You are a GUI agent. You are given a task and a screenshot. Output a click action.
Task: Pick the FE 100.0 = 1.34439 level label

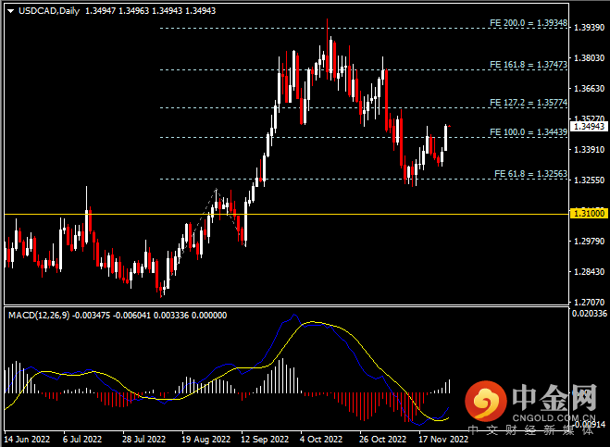pos(526,132)
